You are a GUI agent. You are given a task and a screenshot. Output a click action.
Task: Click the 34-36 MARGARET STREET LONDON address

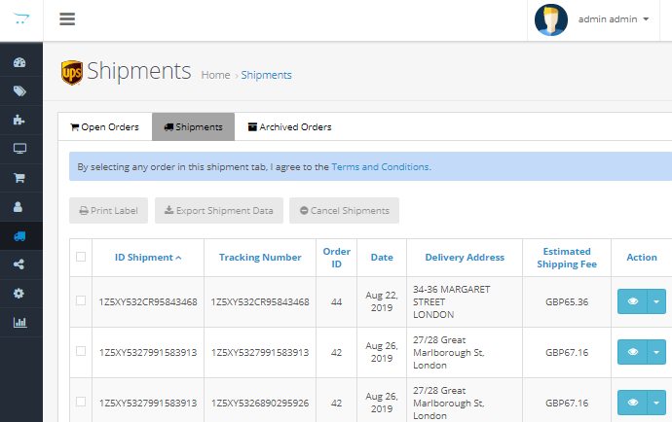pyautogui.click(x=451, y=301)
